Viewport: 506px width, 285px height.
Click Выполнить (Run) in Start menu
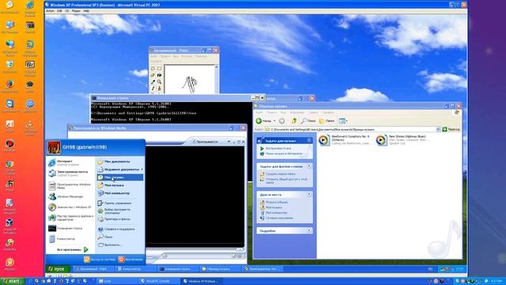pos(120,245)
